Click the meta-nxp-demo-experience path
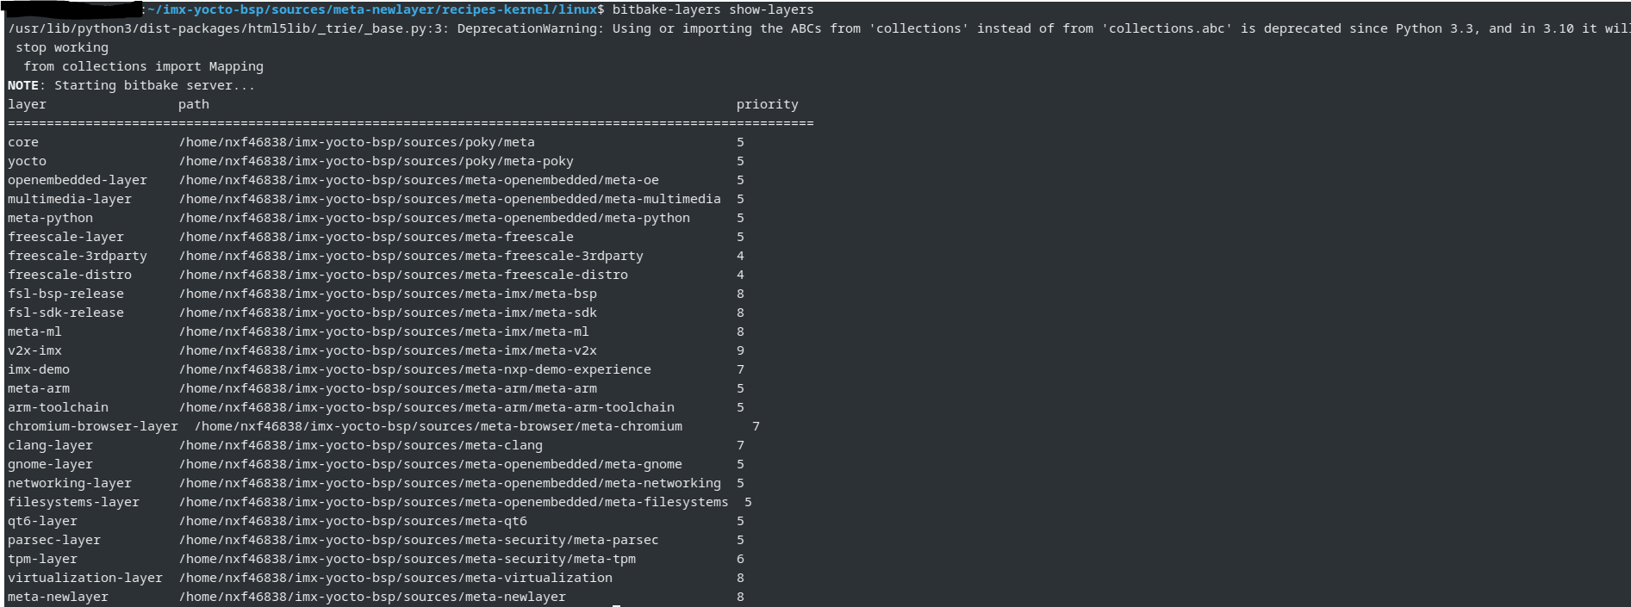The width and height of the screenshot is (1631, 607). [414, 369]
